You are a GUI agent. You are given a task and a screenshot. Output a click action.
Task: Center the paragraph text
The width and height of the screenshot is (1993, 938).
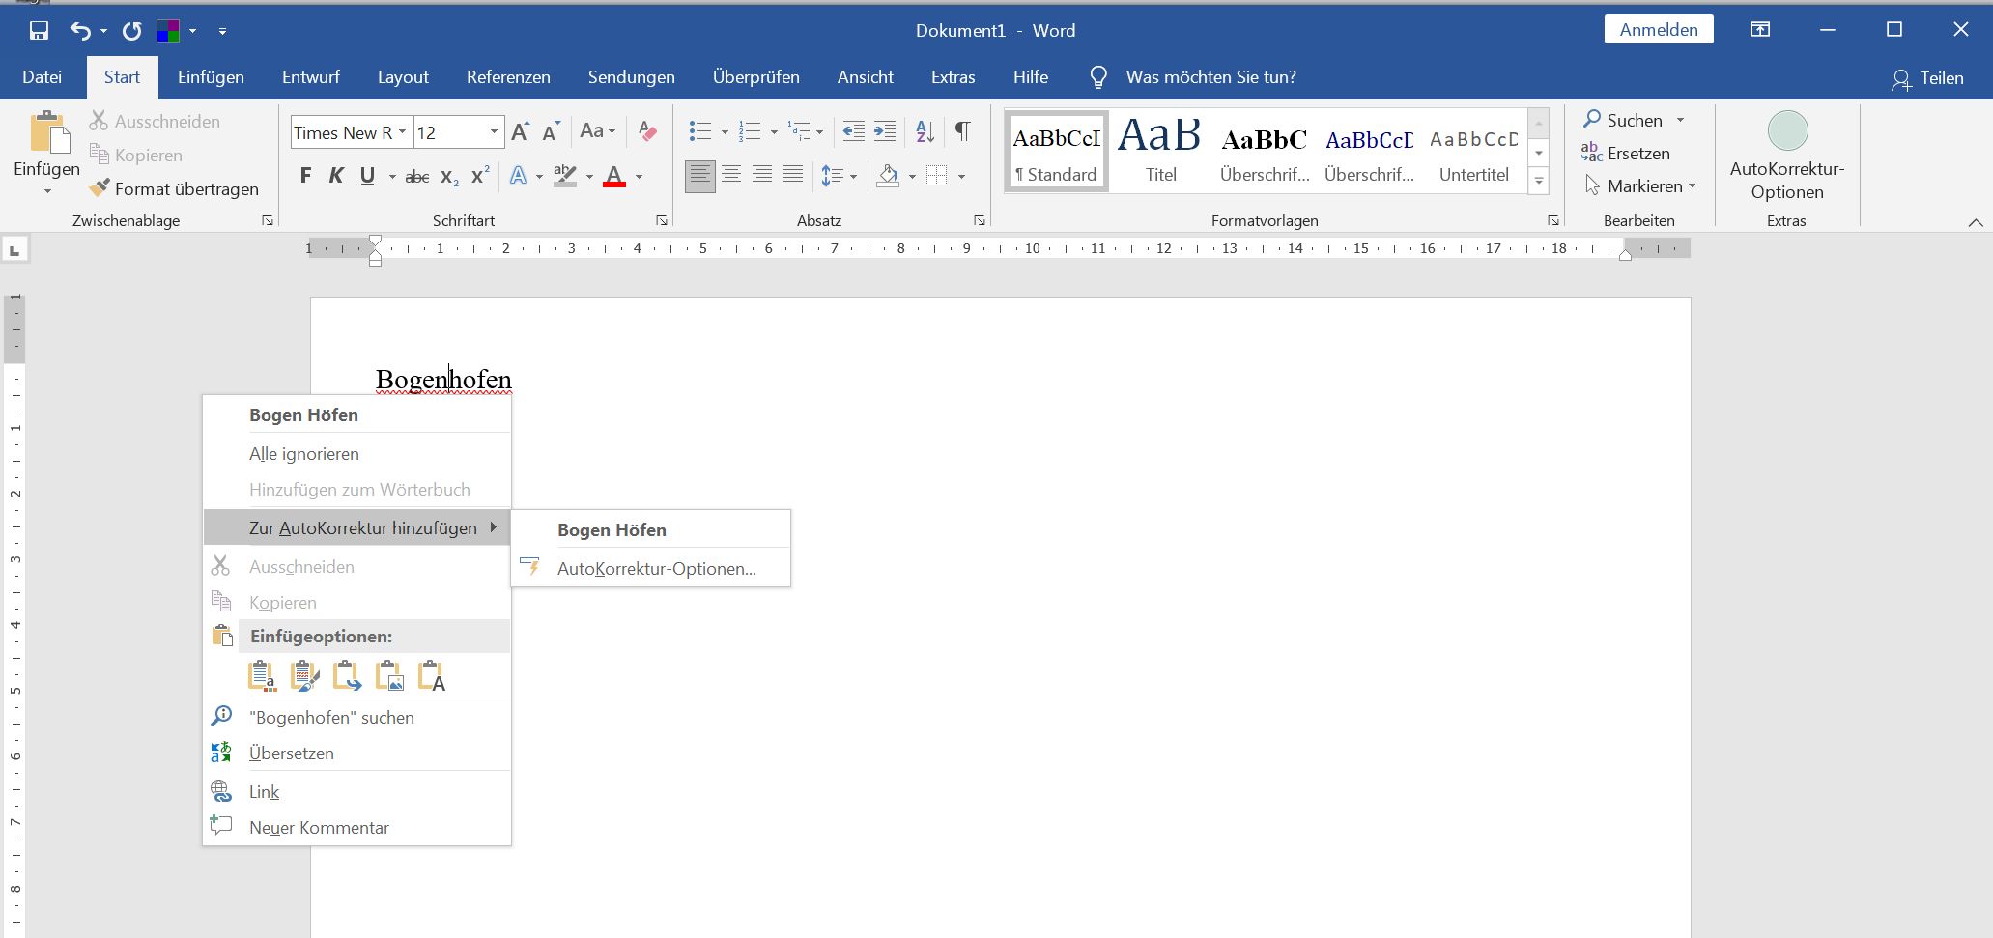731,176
